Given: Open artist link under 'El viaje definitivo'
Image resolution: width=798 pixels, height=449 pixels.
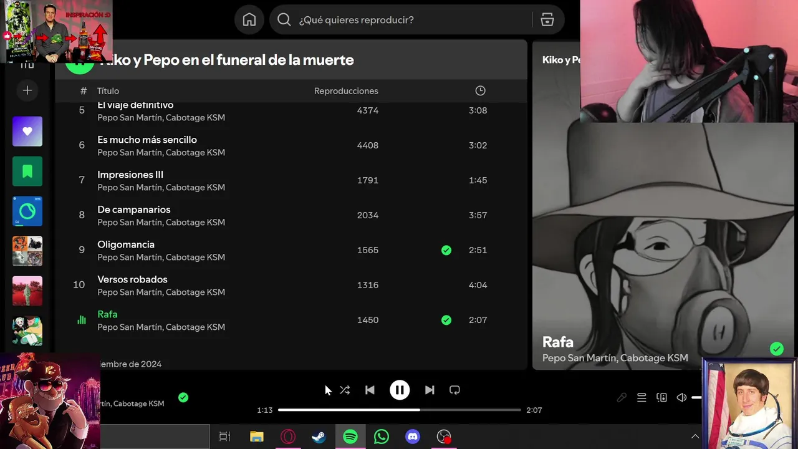Looking at the screenshot, I should 161,117.
